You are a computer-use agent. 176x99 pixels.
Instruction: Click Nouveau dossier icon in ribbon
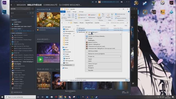[x=99, y=15]
